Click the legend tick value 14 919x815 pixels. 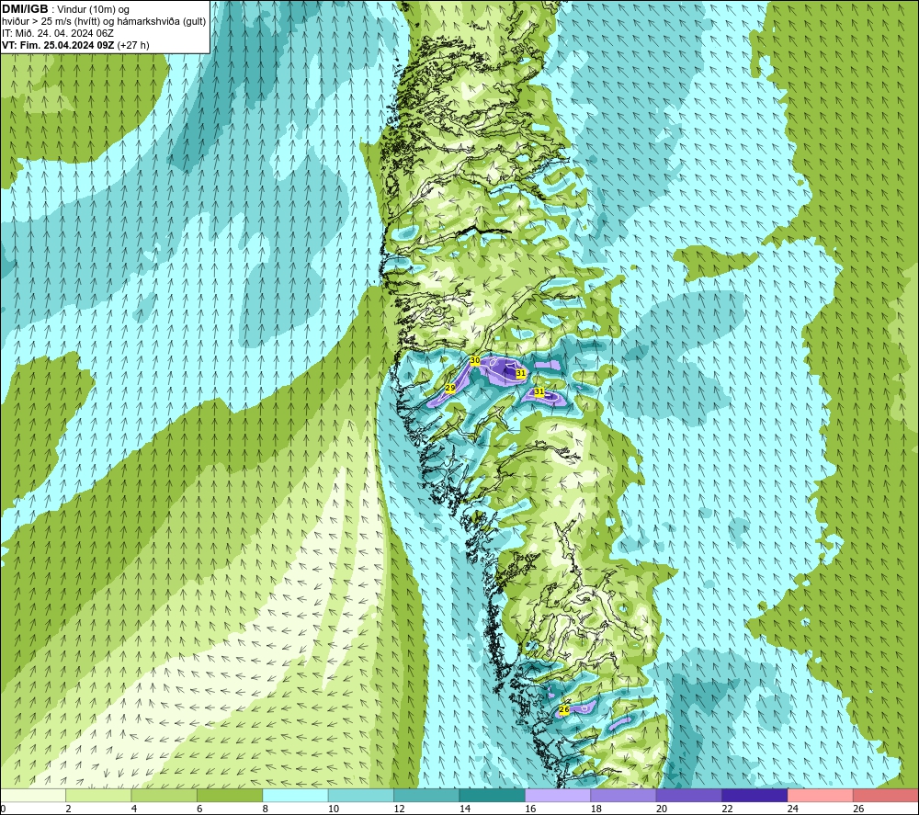pyautogui.click(x=465, y=809)
